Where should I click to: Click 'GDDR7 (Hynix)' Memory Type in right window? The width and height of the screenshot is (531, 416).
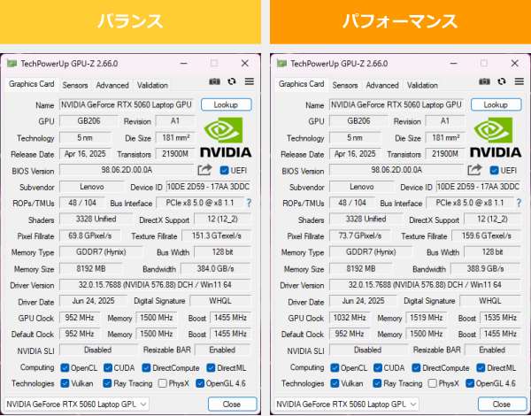click(371, 252)
